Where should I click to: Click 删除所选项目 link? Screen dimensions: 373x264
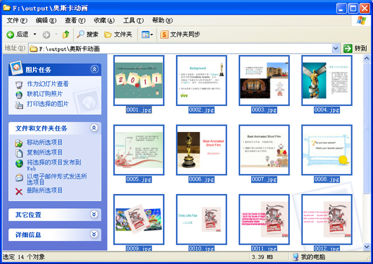pyautogui.click(x=45, y=190)
